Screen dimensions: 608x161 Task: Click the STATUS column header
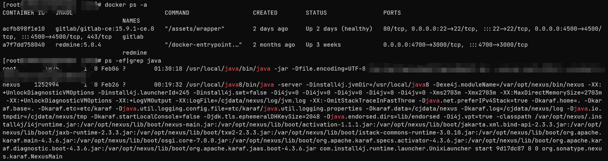pos(316,13)
